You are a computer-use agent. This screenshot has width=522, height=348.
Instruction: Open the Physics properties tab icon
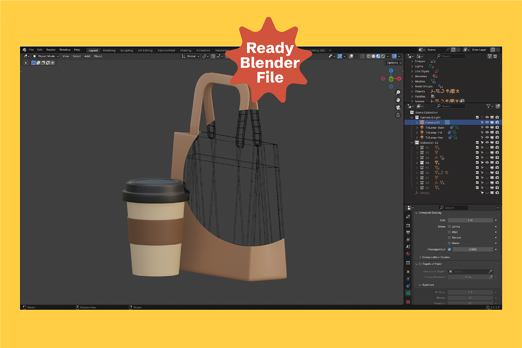tap(408, 278)
